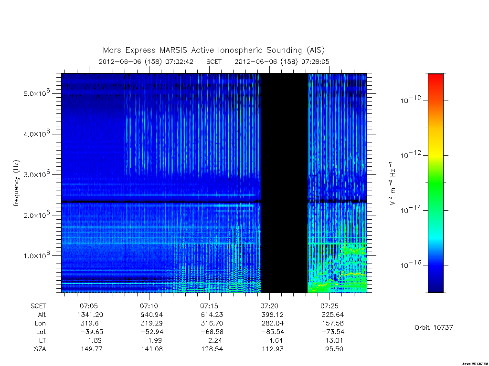Image resolution: width=489 pixels, height=366 pixels.
Task: Click longitude value 319.29
Action: tap(151, 324)
